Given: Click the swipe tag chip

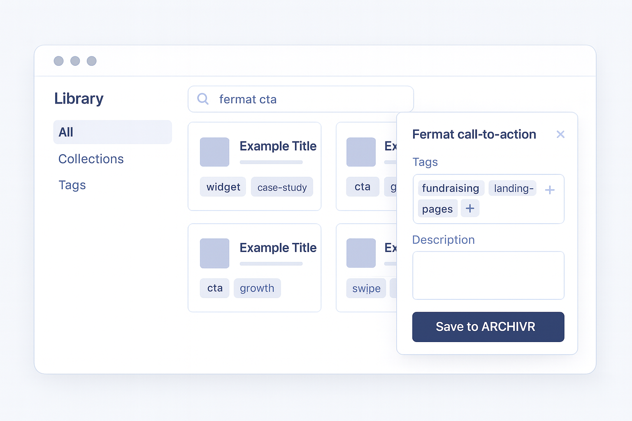Looking at the screenshot, I should coord(366,289).
